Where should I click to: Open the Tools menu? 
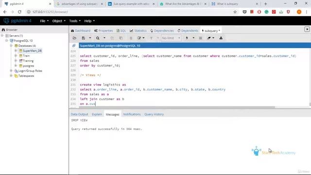point(75,21)
